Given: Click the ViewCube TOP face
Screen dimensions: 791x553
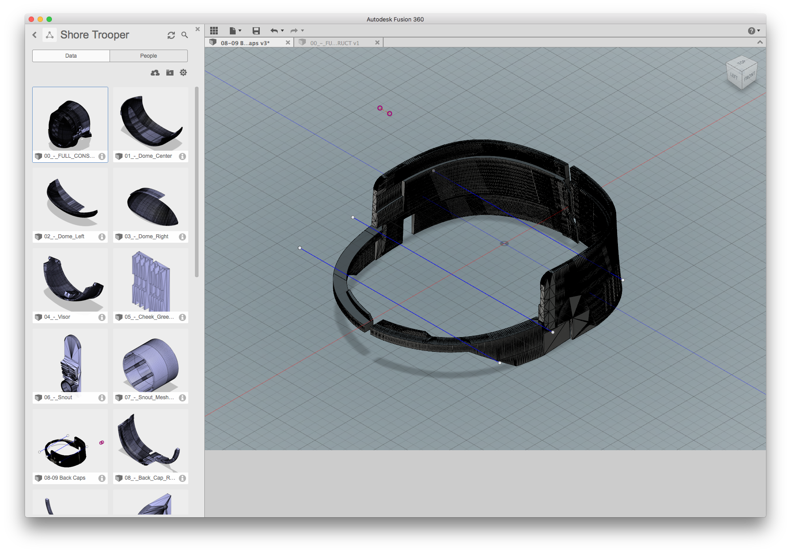Looking at the screenshot, I should click(741, 62).
